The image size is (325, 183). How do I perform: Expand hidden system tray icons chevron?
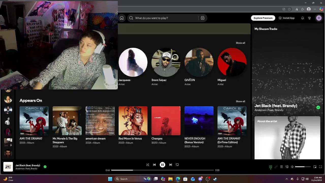[287, 179]
